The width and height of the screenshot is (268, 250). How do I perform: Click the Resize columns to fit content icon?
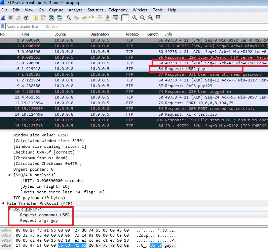coord(158,18)
